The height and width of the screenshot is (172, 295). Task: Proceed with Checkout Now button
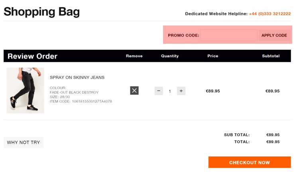click(x=250, y=162)
